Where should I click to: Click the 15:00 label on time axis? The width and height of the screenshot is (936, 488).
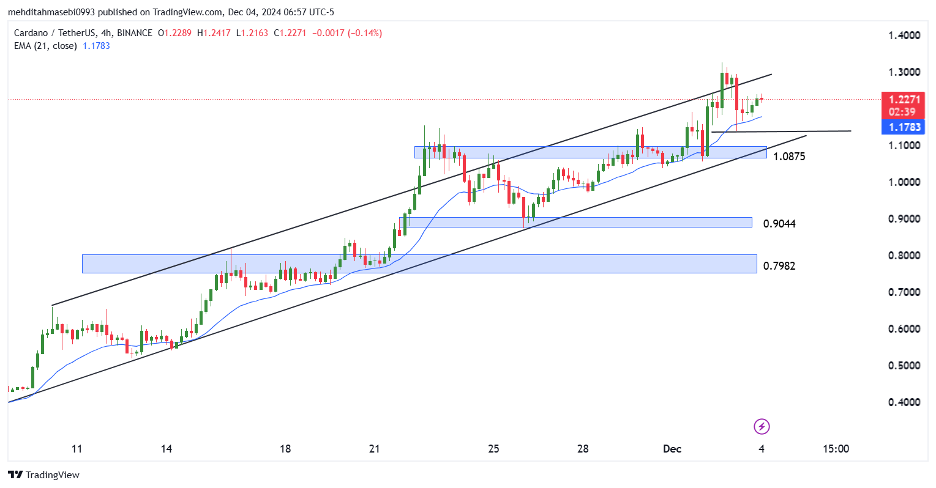[x=836, y=449]
